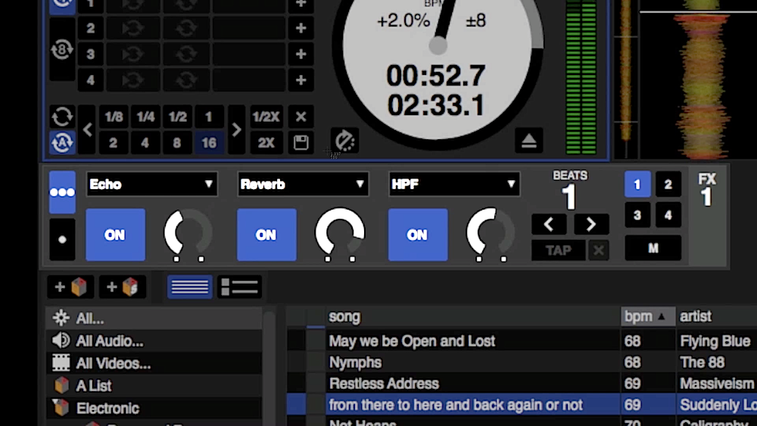Open the A List crate
This screenshot has height=426, width=757.
[x=154, y=386]
